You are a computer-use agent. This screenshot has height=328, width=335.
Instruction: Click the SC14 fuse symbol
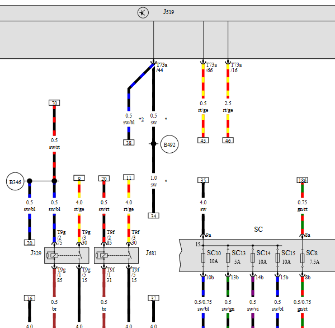pyautogui.click(x=253, y=258)
